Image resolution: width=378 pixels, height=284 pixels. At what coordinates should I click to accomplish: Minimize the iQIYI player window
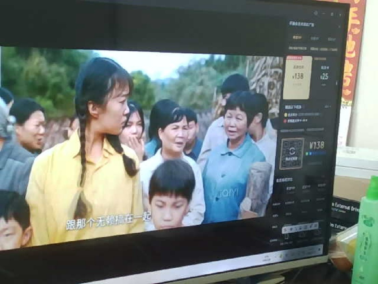[x=324, y=14]
